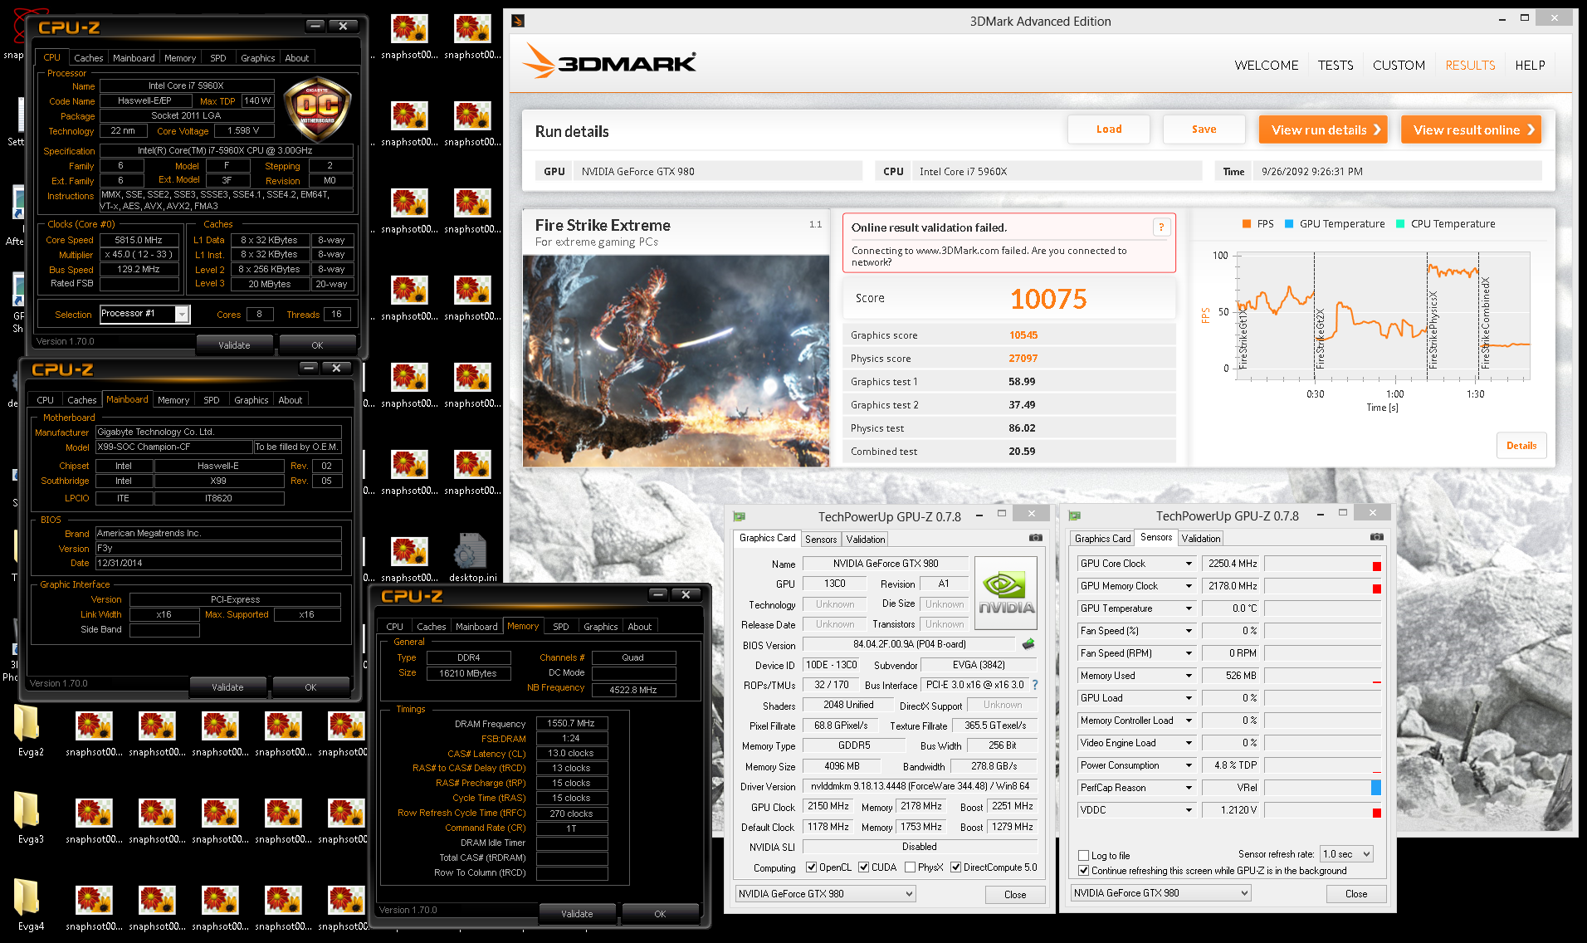1587x943 pixels.
Task: Open the Memory Used sensor dropdown
Action: (x=1189, y=676)
